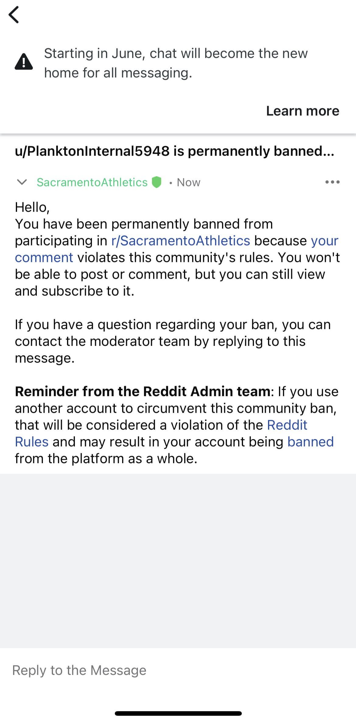Tap the empty gray area below message
Screen dimensions: 356x723
point(178,561)
